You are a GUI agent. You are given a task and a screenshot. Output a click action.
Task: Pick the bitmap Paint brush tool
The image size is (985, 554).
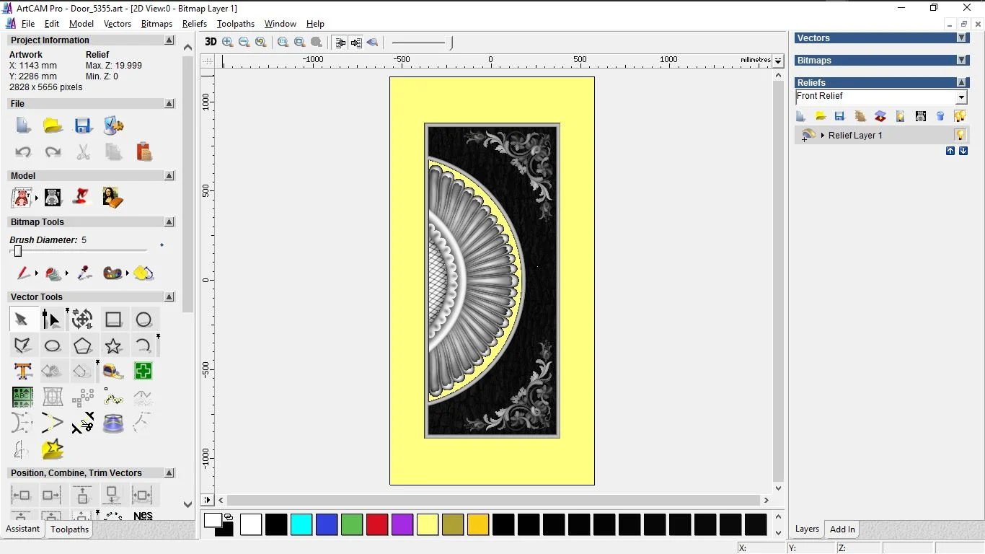[x=23, y=273]
